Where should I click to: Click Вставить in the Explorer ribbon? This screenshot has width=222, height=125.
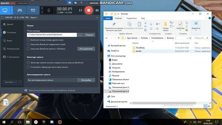(x=139, y=26)
